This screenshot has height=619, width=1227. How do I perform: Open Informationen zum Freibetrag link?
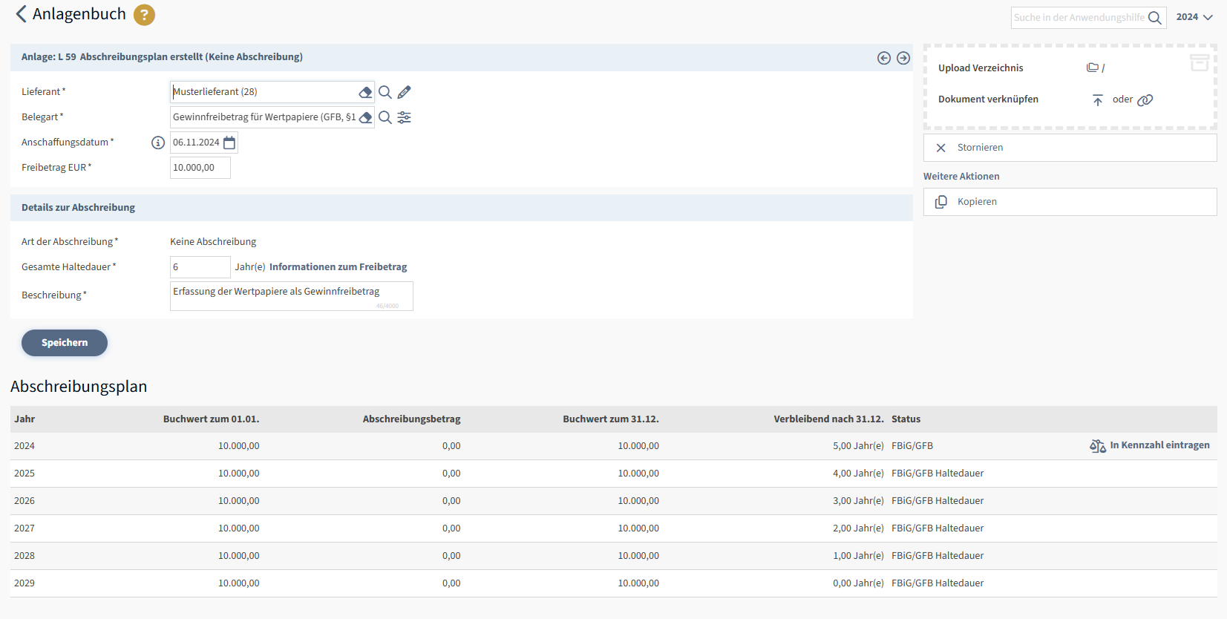point(338,267)
